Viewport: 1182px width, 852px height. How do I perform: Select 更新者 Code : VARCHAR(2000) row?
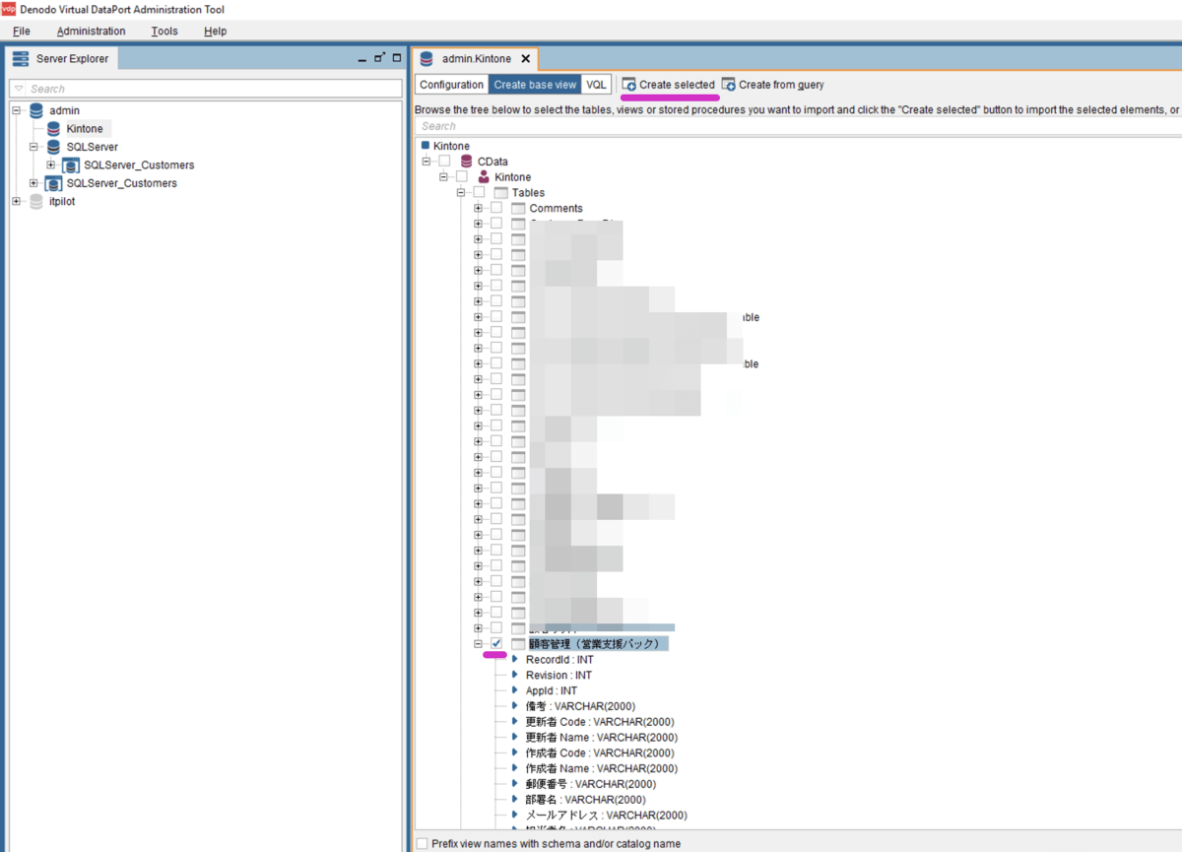601,722
